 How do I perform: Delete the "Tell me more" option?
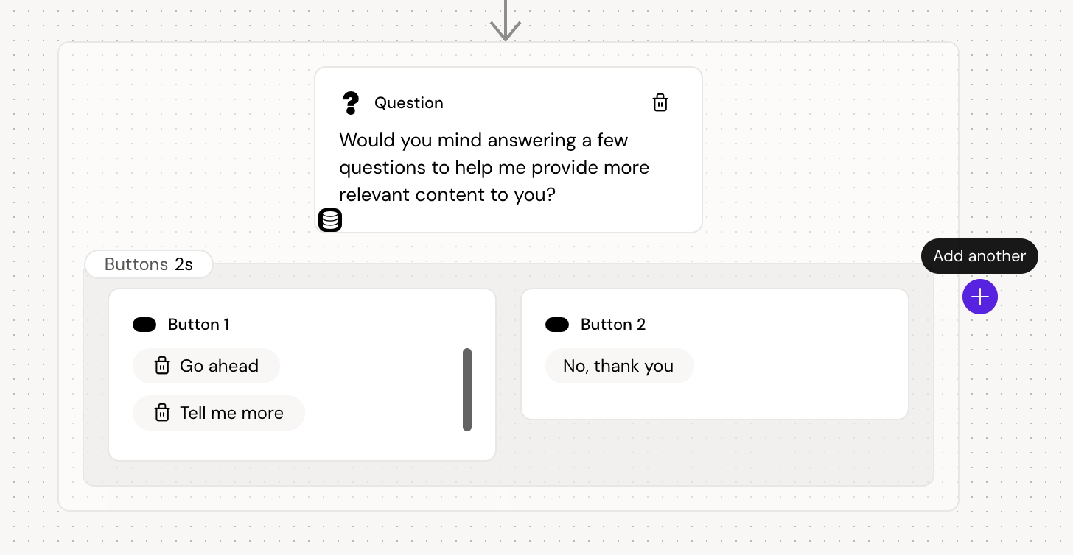(162, 413)
